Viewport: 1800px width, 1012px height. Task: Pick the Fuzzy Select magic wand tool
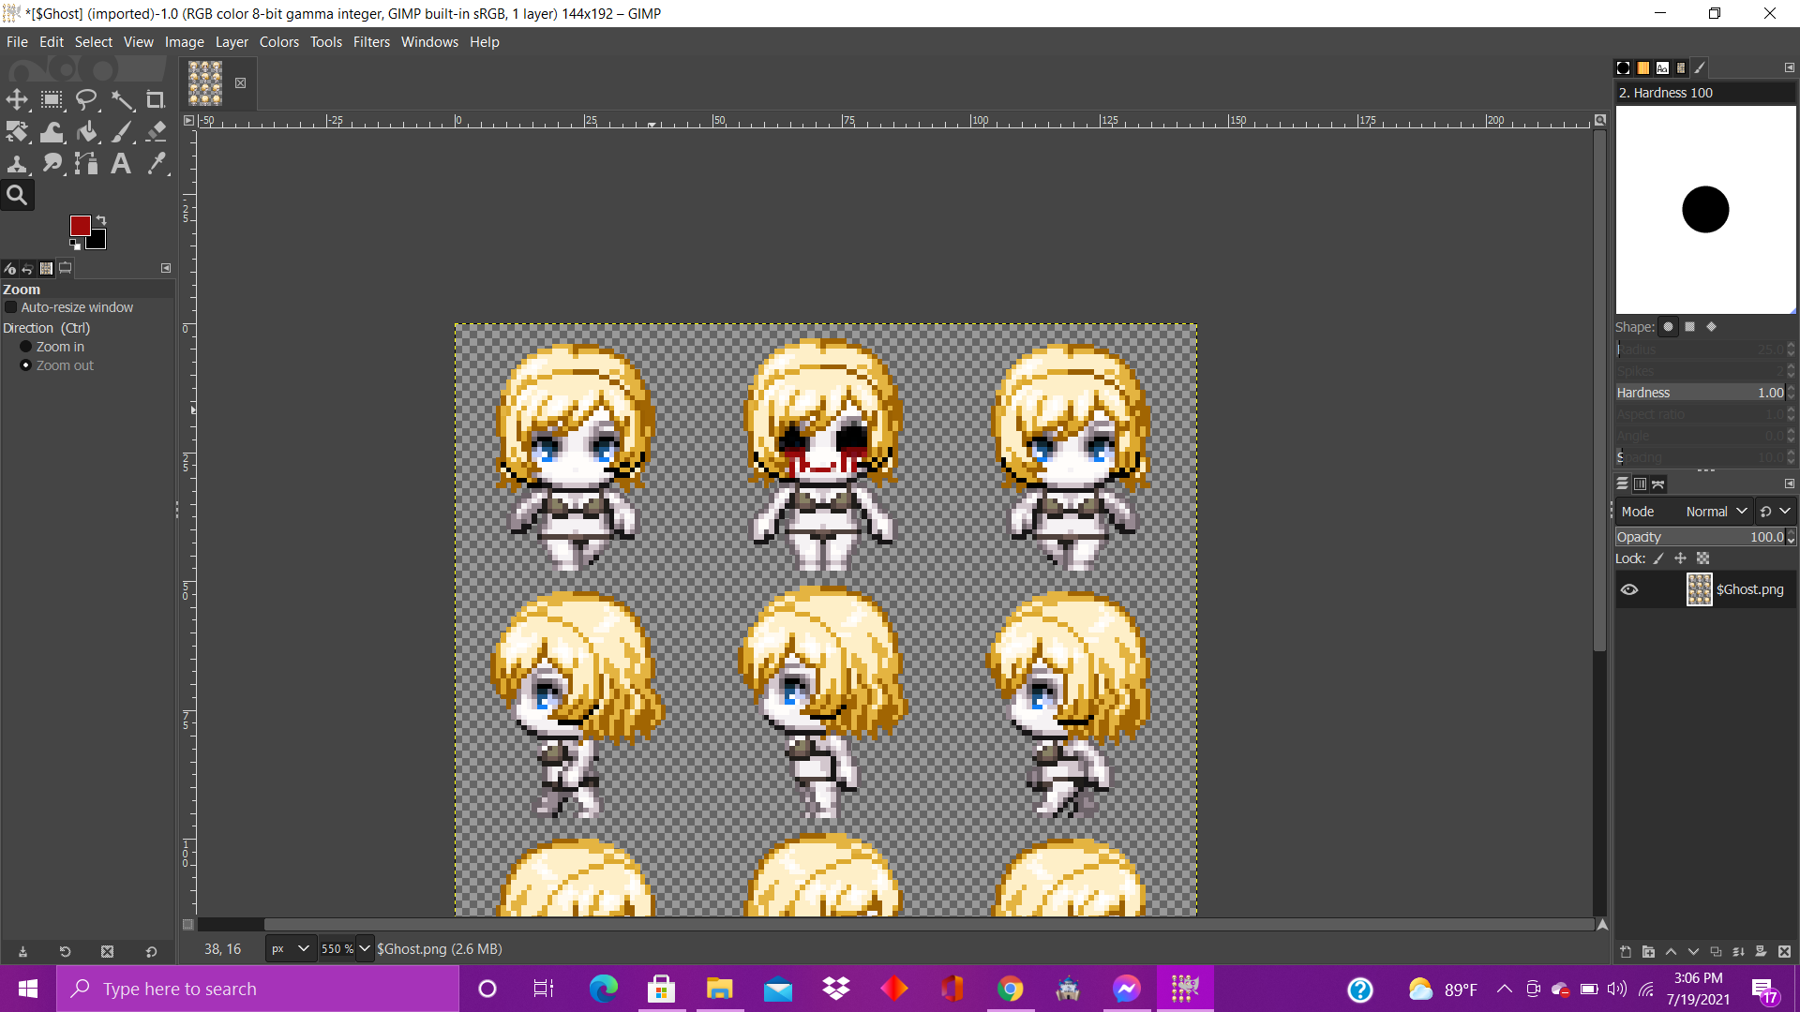[121, 99]
